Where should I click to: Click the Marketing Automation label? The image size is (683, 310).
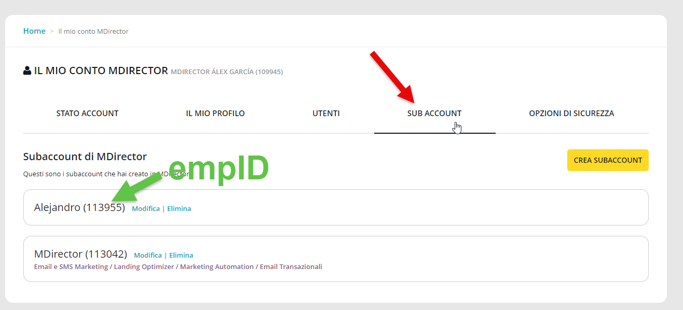(217, 266)
